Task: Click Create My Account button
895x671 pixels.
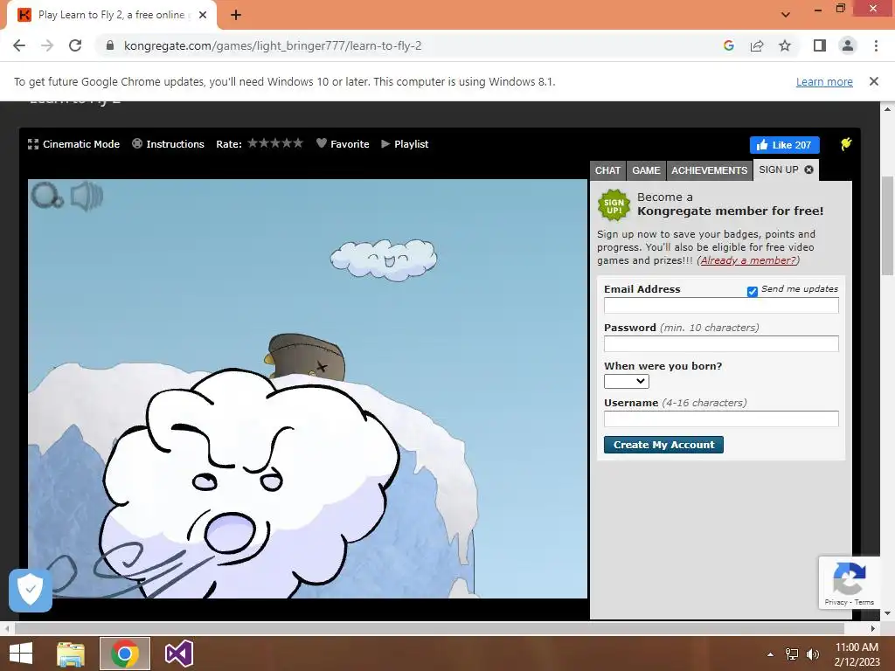Action: coord(663,445)
